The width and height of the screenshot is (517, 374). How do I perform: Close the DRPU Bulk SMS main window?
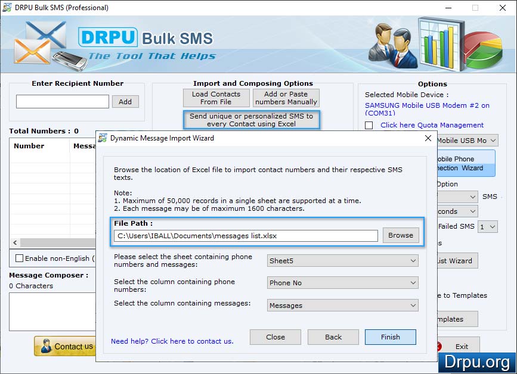(x=503, y=8)
